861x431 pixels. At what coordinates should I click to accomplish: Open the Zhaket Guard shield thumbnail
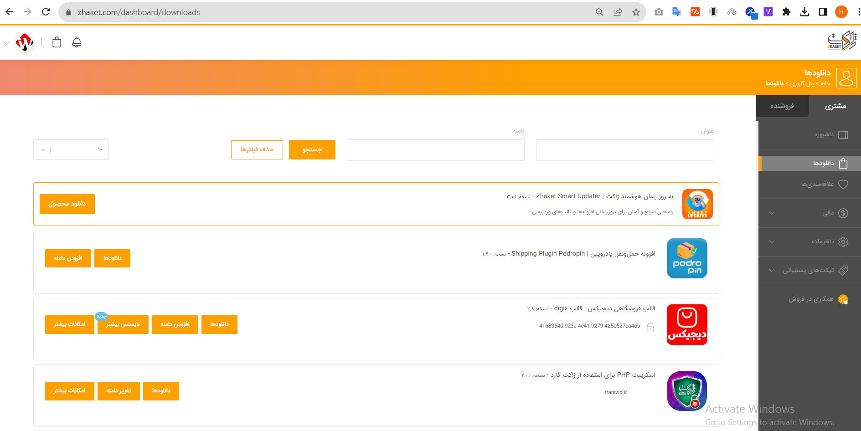[687, 391]
